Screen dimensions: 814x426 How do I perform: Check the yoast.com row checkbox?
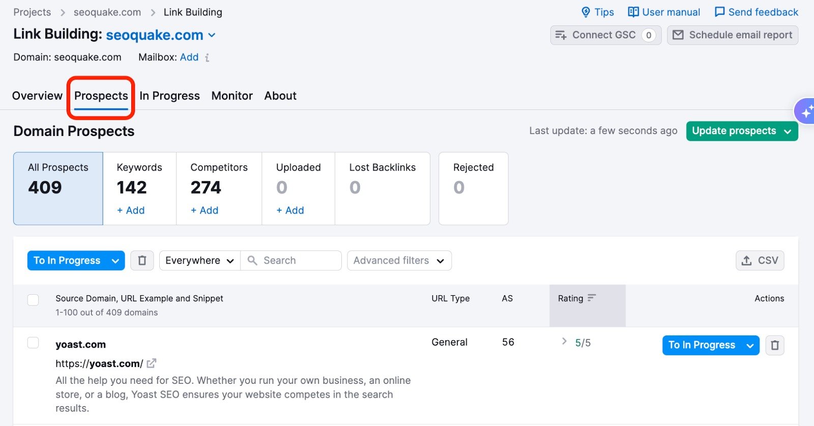[33, 343]
